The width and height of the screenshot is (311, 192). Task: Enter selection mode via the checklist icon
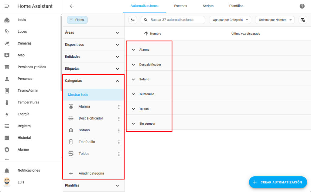[133, 20]
